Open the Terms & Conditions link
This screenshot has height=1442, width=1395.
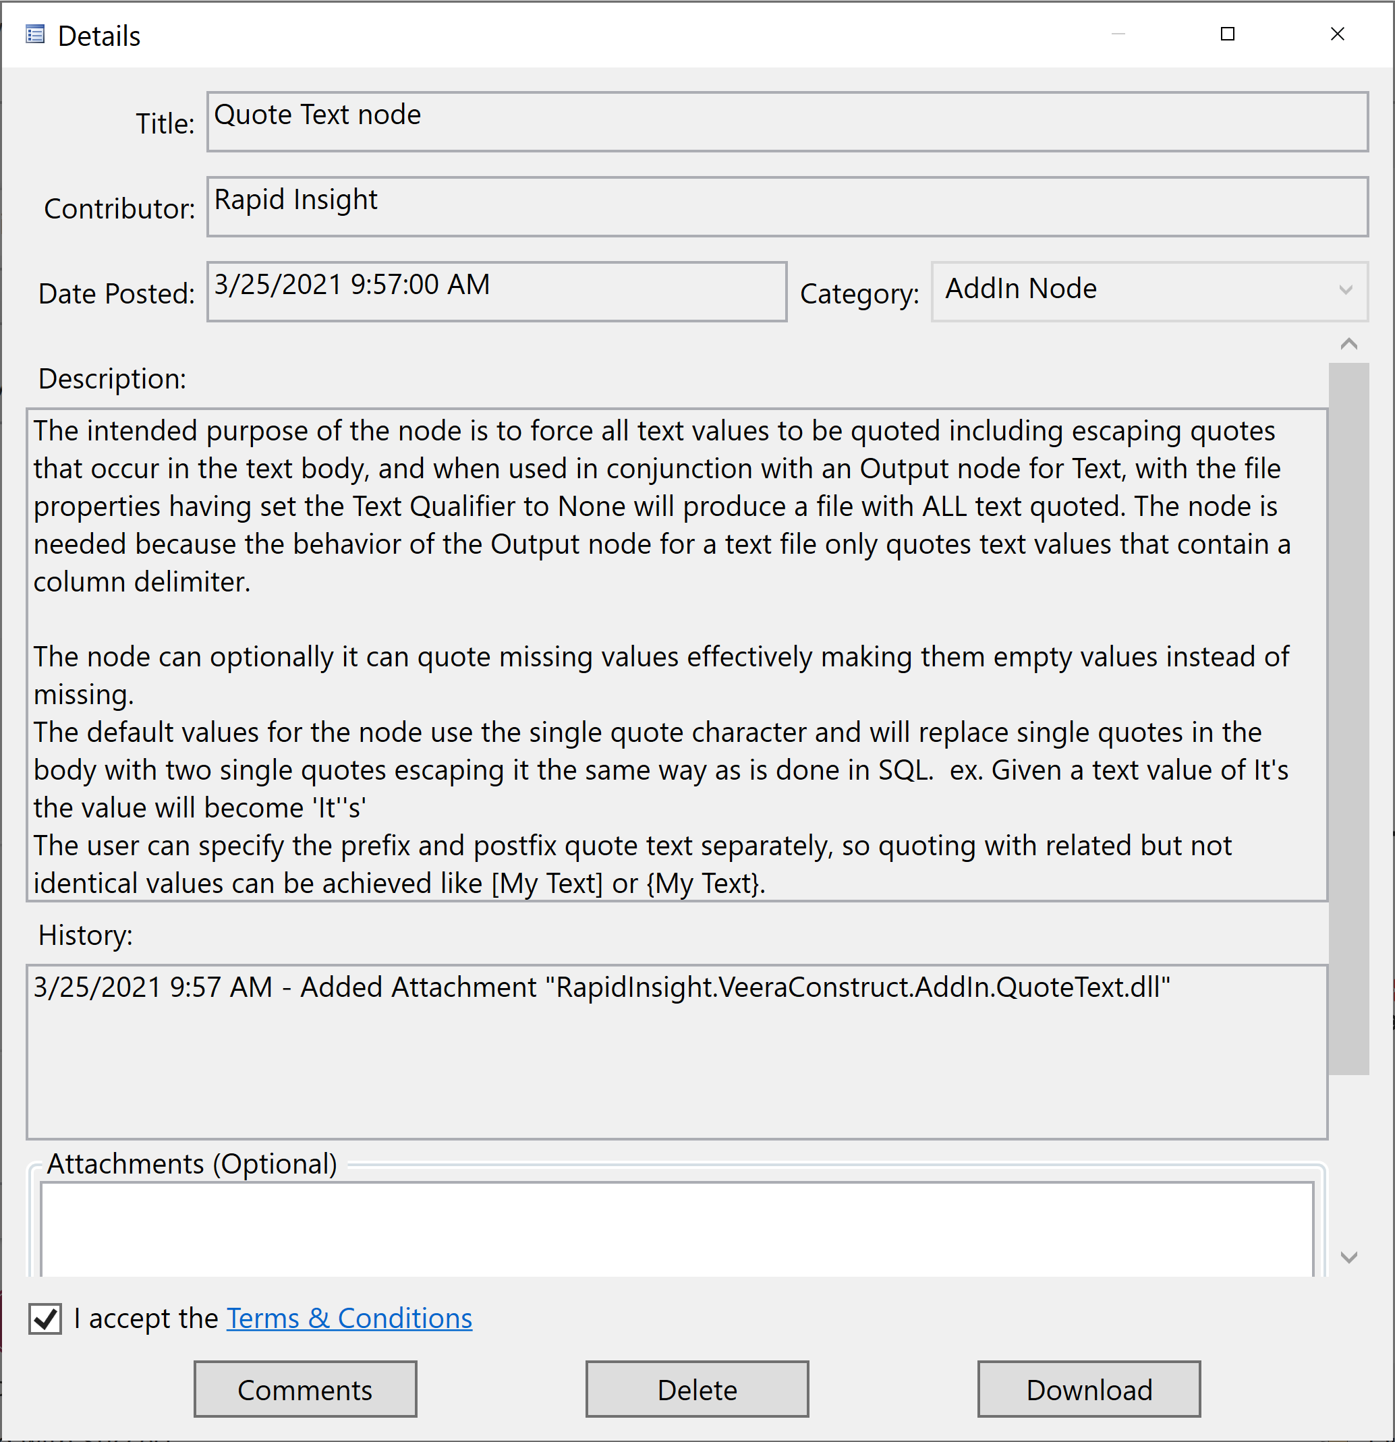click(x=349, y=1319)
